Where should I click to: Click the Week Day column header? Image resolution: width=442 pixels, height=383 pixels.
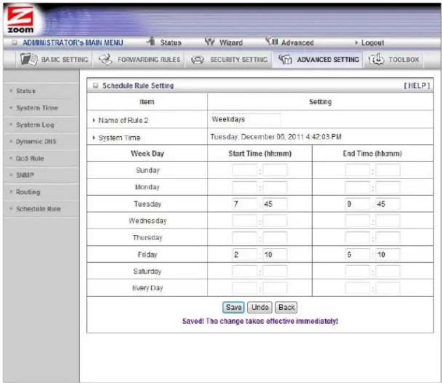pyautogui.click(x=147, y=154)
